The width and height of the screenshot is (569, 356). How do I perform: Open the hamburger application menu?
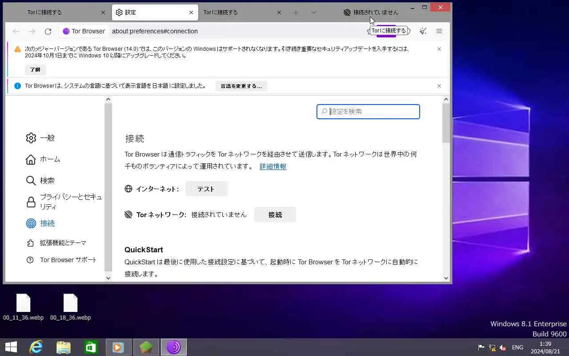coord(439,31)
